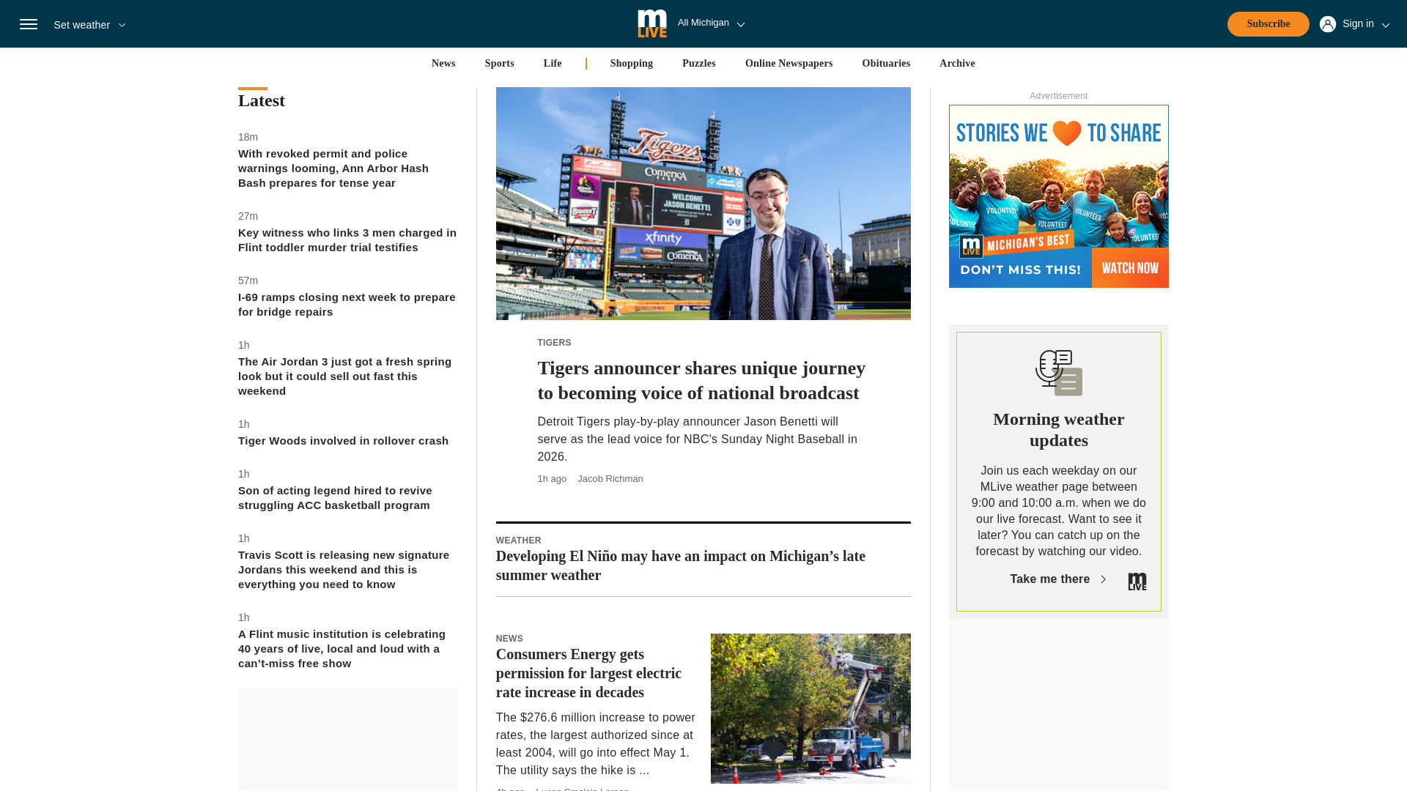Open the Sports menu
1407x791 pixels.
point(499,64)
